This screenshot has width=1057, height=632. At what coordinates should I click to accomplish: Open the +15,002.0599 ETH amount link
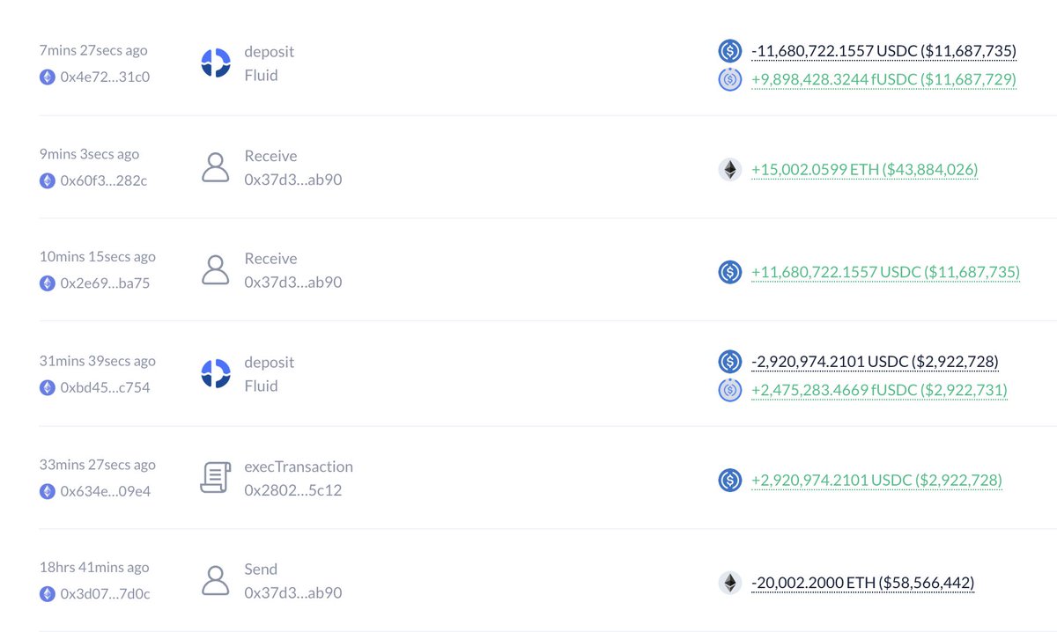pyautogui.click(x=864, y=169)
